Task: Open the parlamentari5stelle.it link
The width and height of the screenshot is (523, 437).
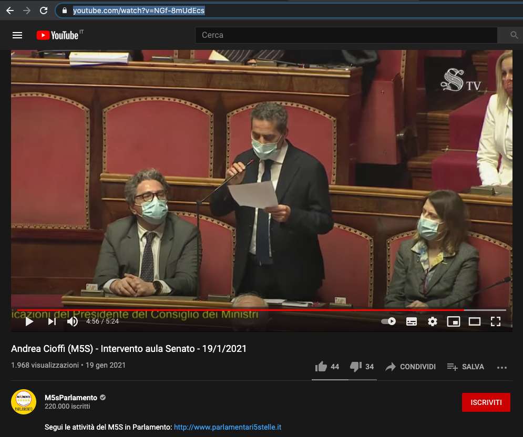Action: pyautogui.click(x=228, y=427)
